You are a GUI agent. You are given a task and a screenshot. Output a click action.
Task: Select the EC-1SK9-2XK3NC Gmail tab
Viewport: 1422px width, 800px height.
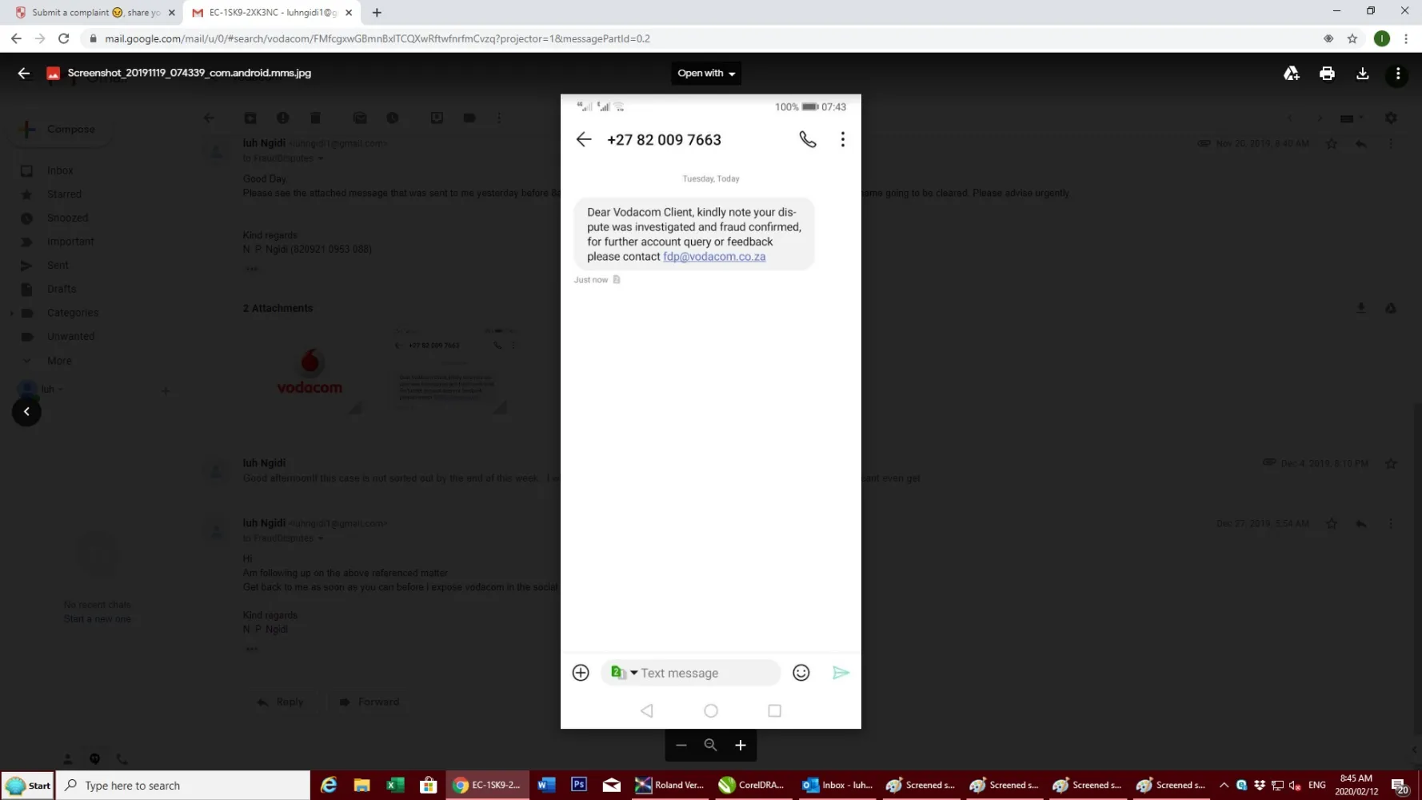(x=272, y=12)
